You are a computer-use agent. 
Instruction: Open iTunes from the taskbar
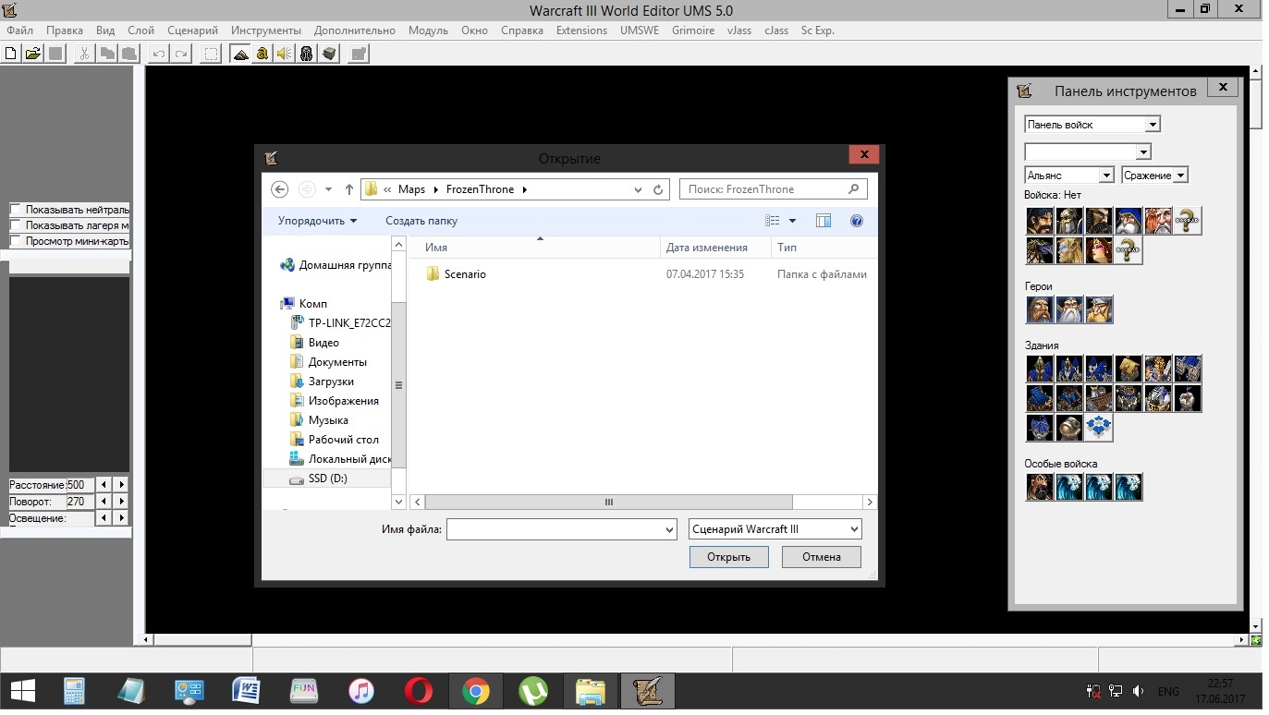tap(361, 691)
